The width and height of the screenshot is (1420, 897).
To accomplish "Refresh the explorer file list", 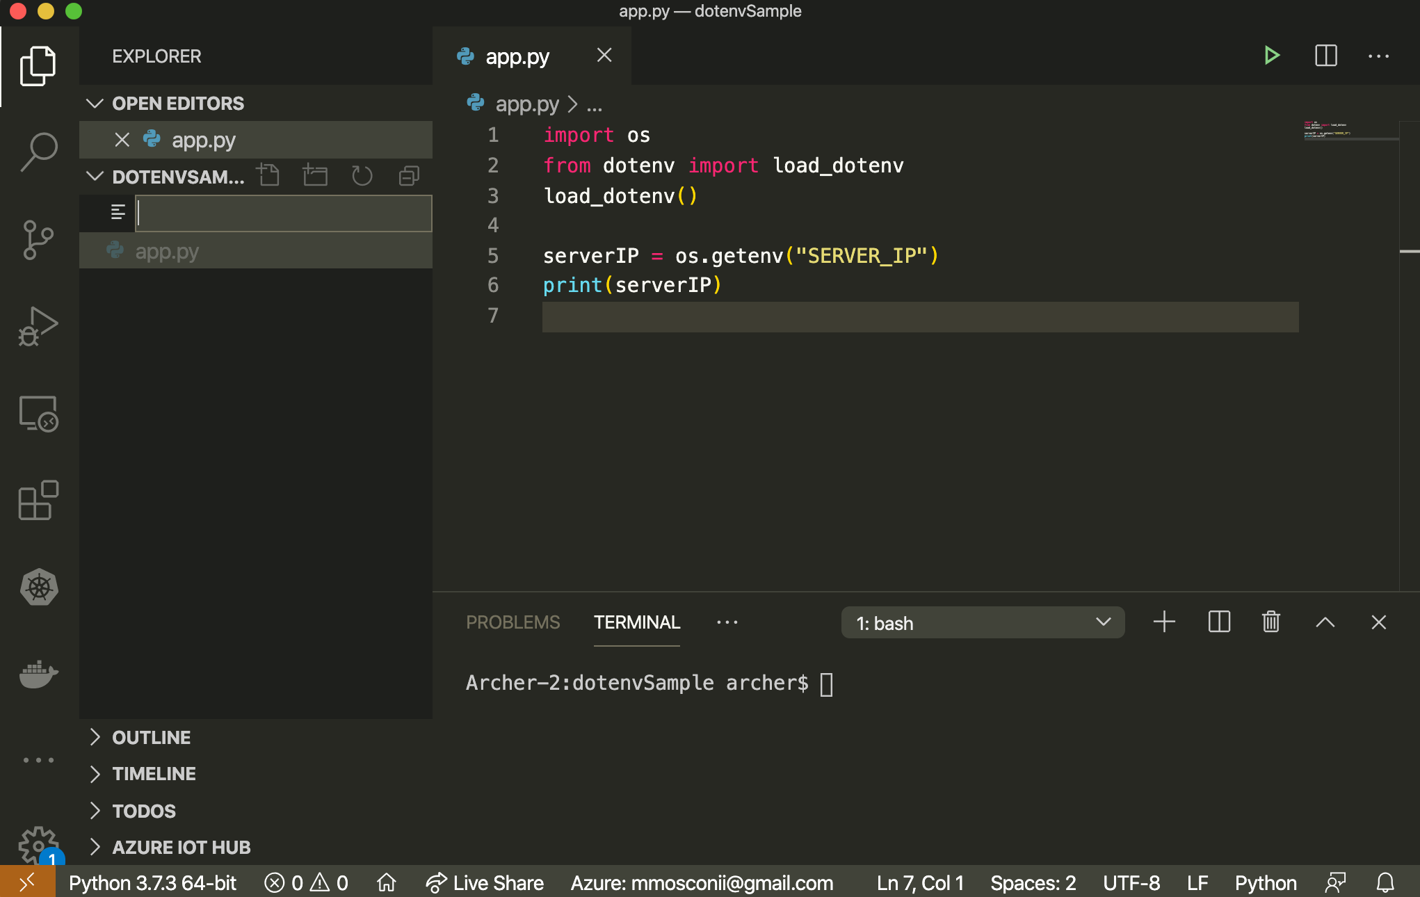I will (361, 176).
